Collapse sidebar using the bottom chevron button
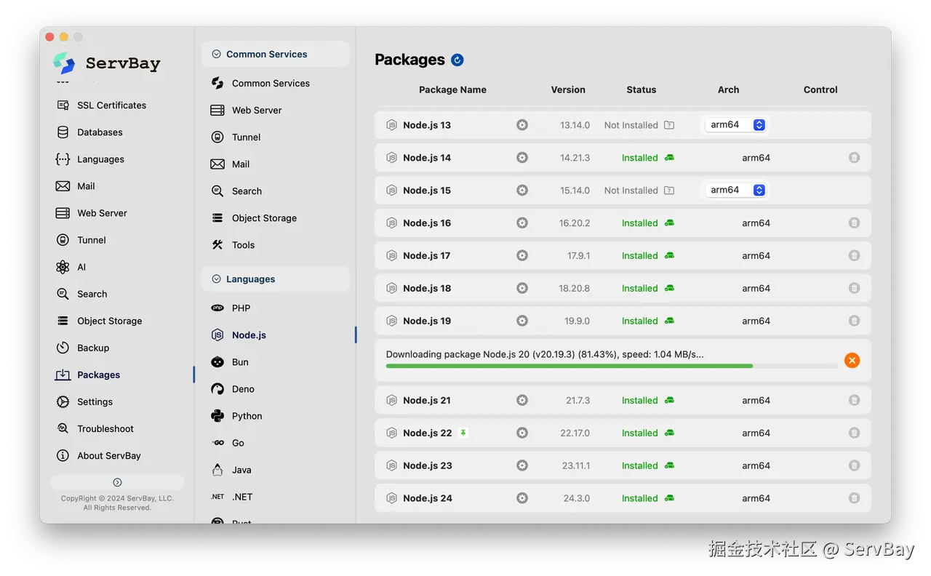931x576 pixels. pos(117,482)
